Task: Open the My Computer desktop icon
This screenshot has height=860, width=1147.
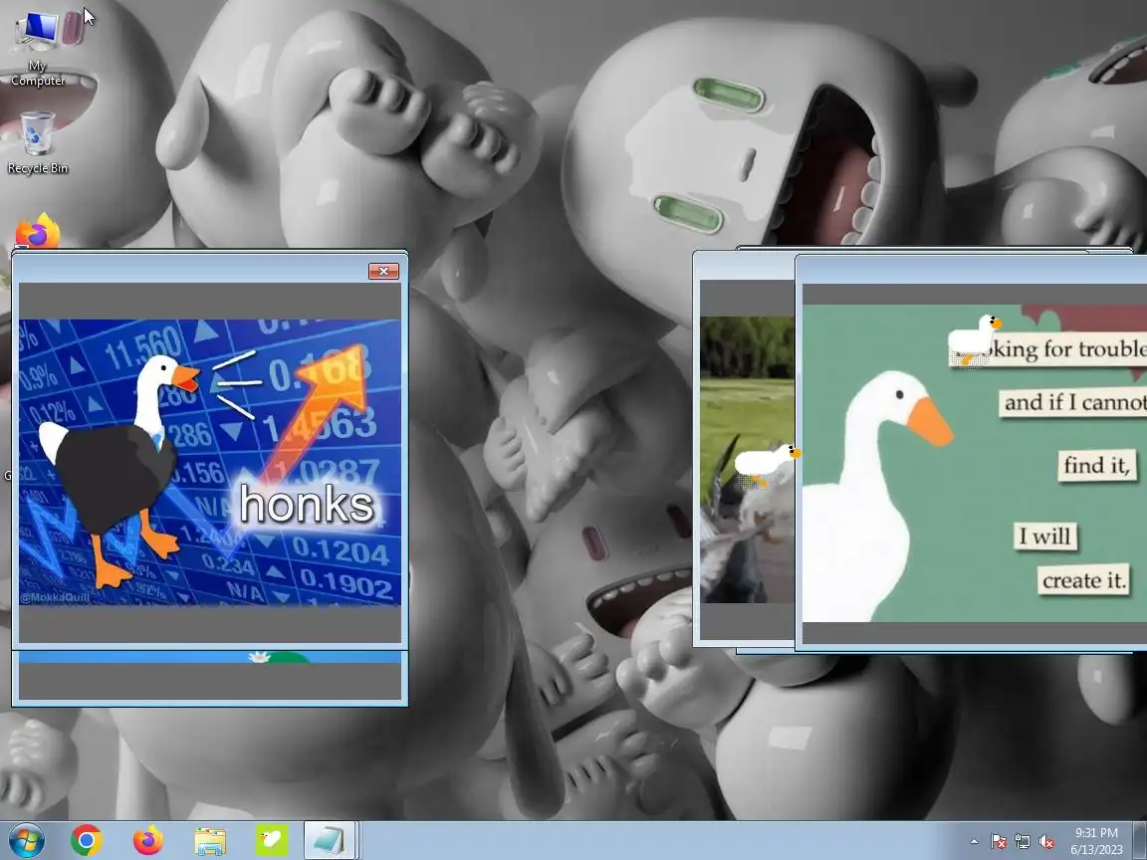Action: click(x=37, y=48)
